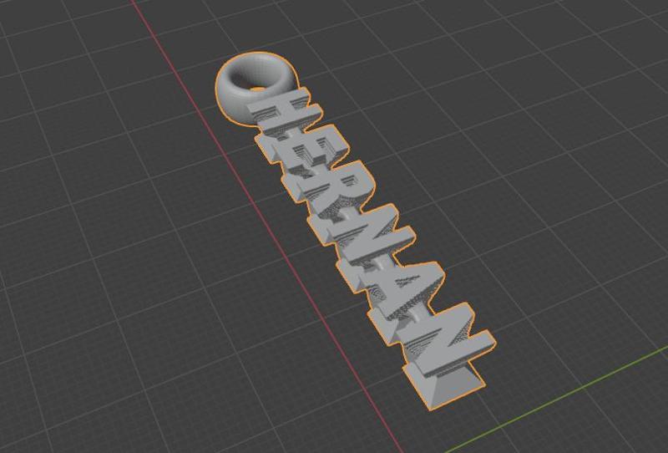Select the HERNAN 3D text object
Screen dimensions: 668x453
(370, 247)
